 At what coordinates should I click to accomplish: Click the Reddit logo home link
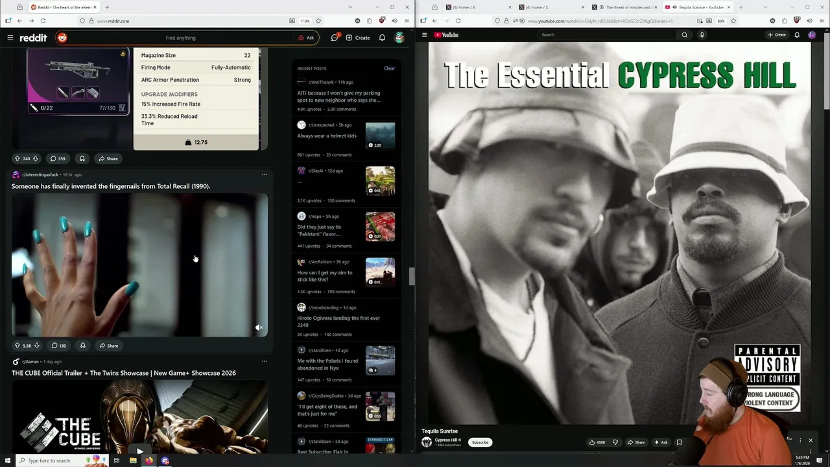[33, 38]
